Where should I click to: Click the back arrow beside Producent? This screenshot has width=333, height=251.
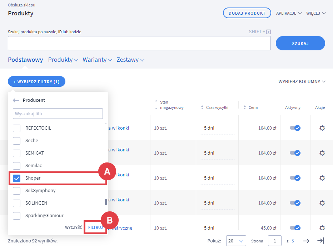pos(16,100)
